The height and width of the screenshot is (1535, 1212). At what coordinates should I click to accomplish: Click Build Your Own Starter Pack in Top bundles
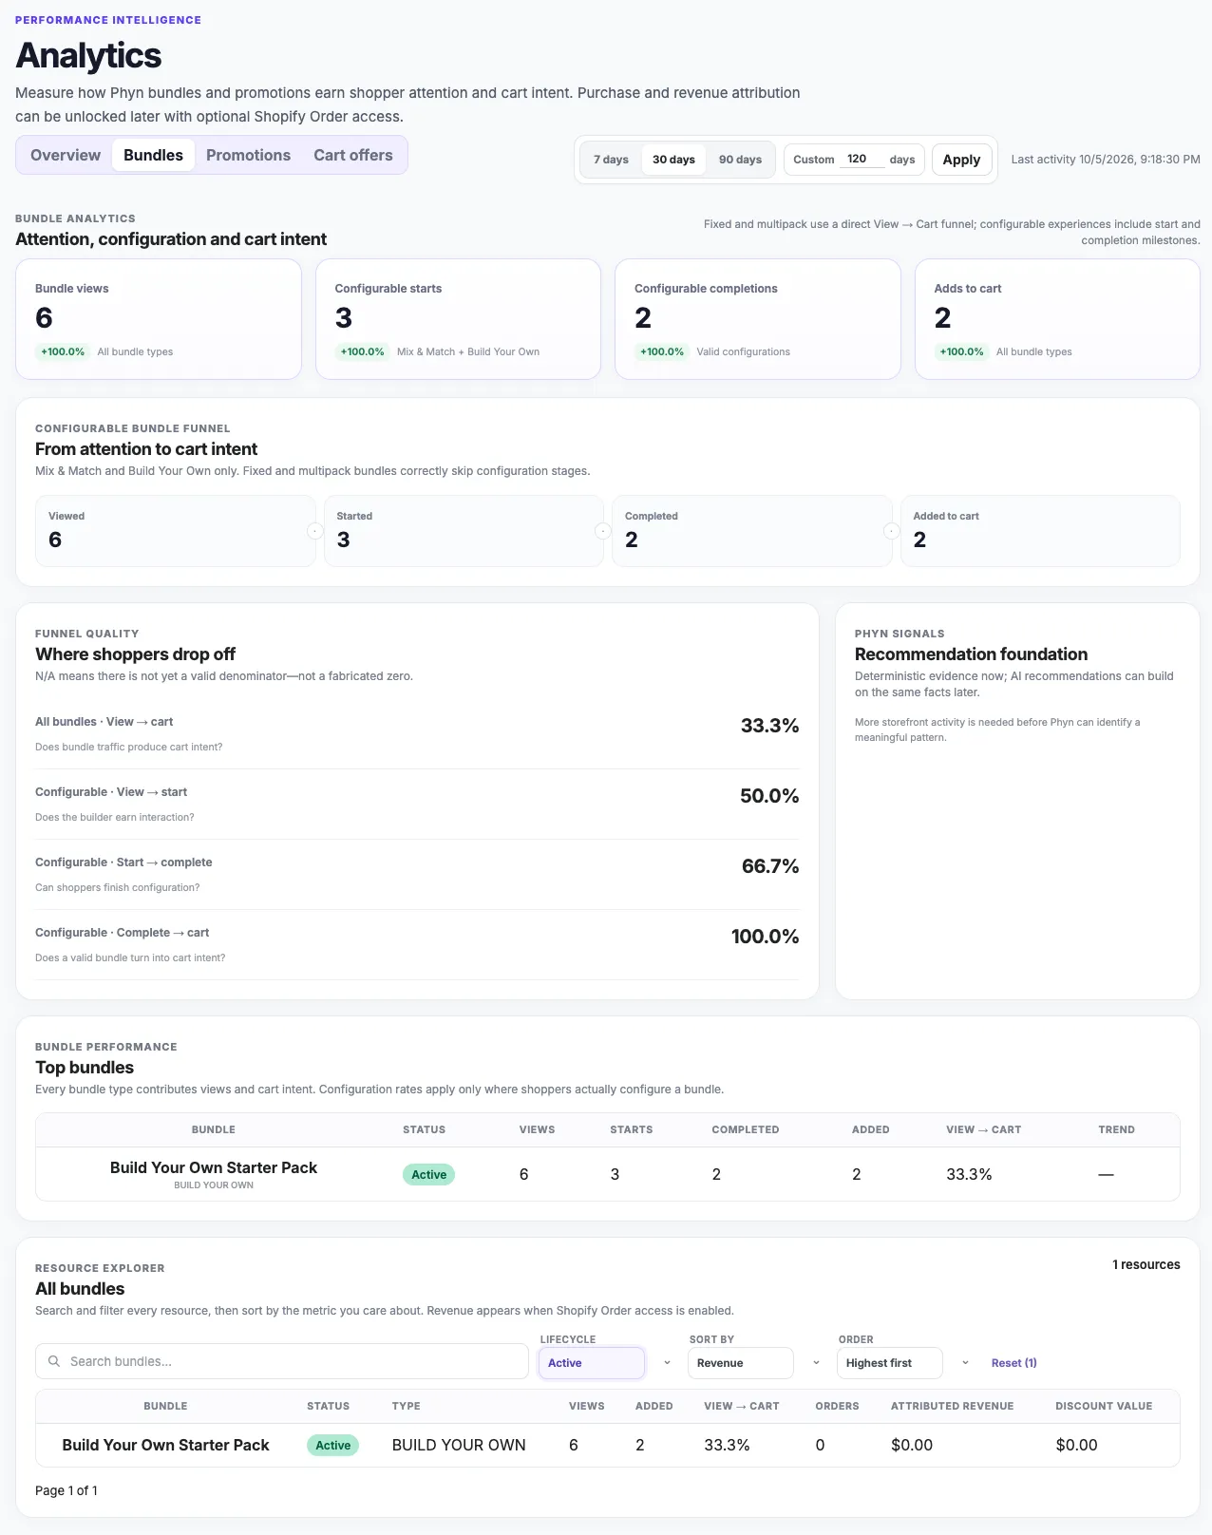214,1167
